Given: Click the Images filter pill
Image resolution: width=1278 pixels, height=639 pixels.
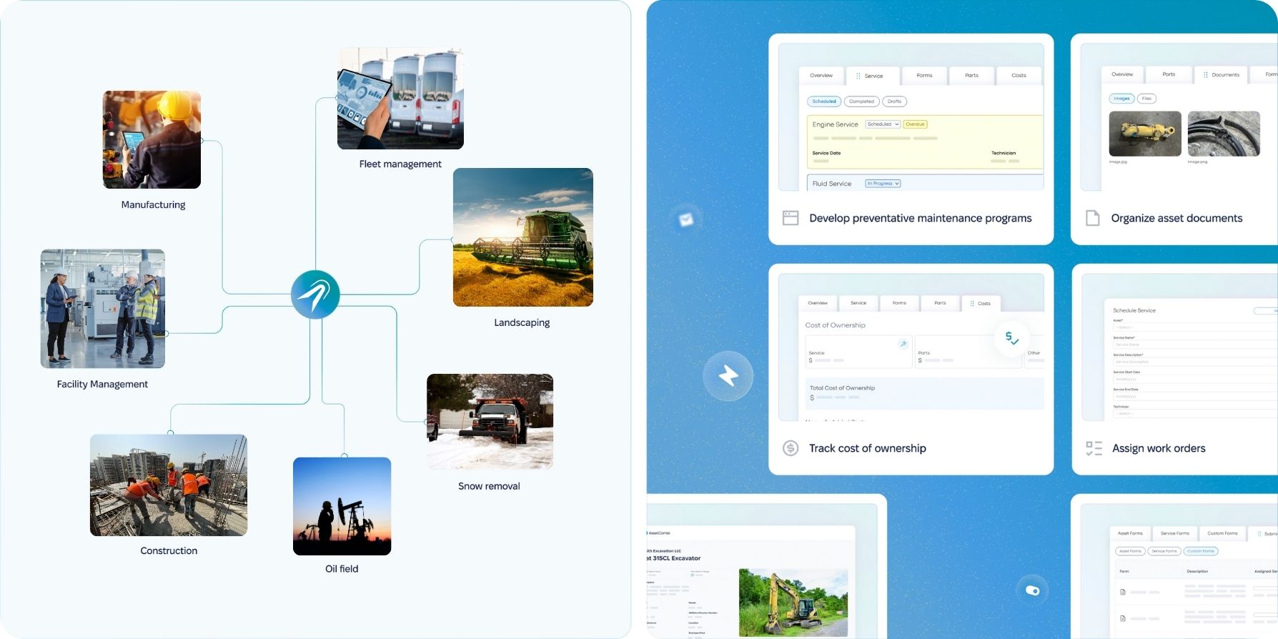Looking at the screenshot, I should 1122,99.
